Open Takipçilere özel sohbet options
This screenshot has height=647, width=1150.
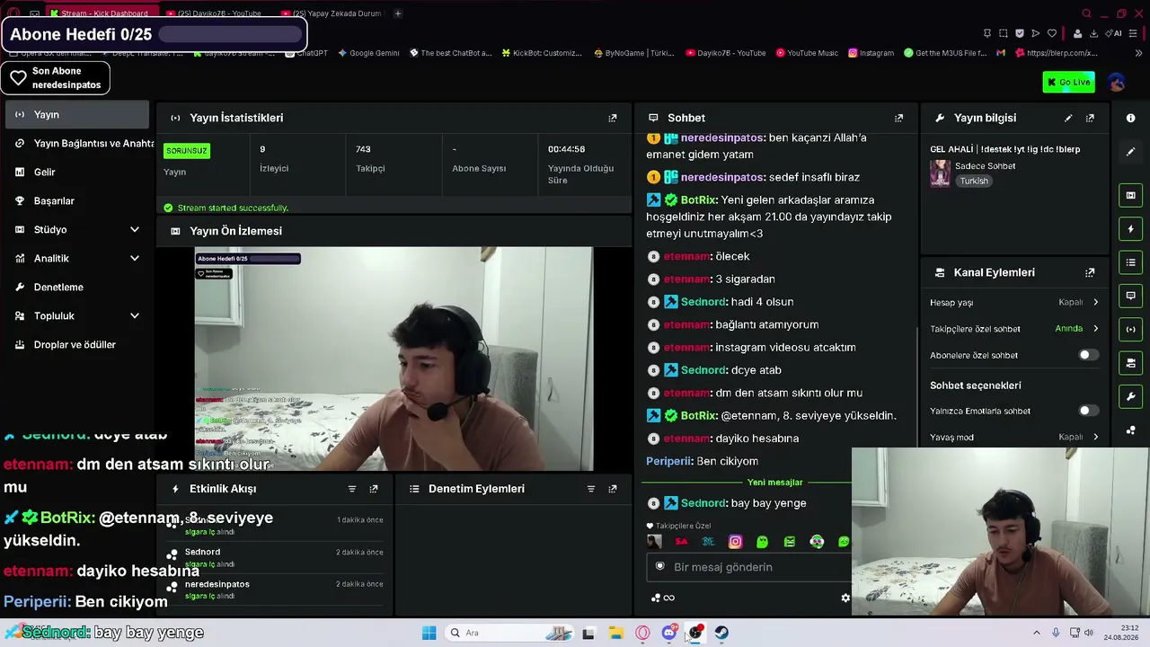pyautogui.click(x=1014, y=329)
